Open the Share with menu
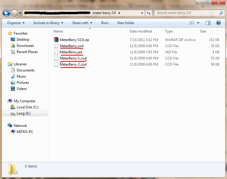Image resolution: width=227 pixels, height=179 pixels. tap(82, 23)
